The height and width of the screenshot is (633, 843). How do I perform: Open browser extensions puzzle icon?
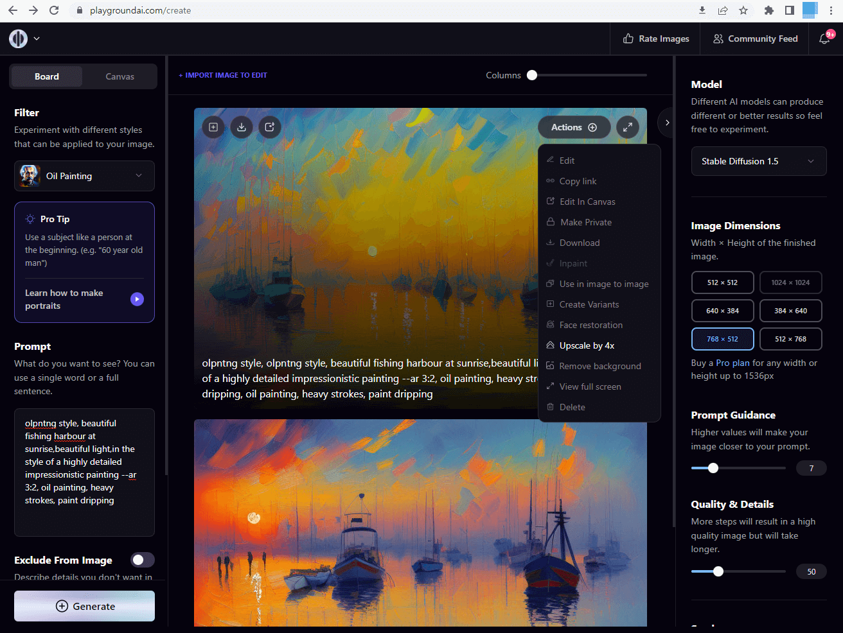[x=769, y=10]
